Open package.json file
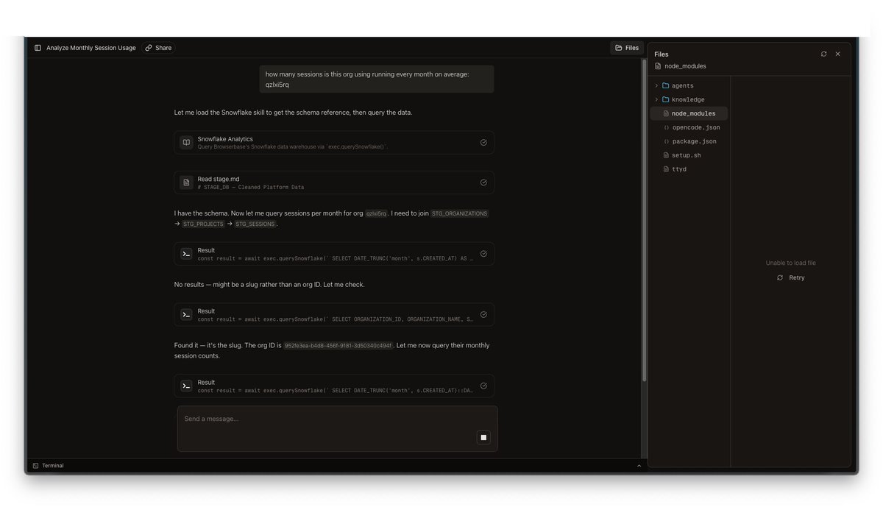The width and height of the screenshot is (883, 507). (694, 141)
